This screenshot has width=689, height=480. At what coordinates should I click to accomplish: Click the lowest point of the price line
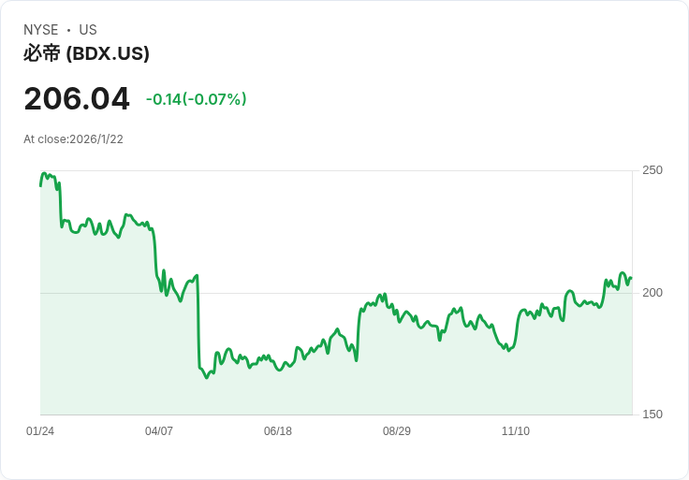point(207,377)
